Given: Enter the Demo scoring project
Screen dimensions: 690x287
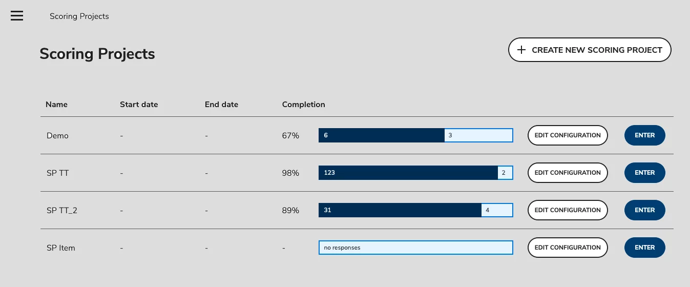Looking at the screenshot, I should (x=644, y=135).
